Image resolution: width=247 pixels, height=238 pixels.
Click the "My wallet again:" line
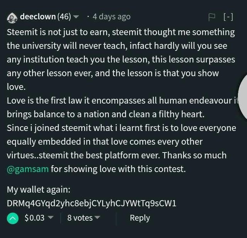pyautogui.click(x=39, y=189)
